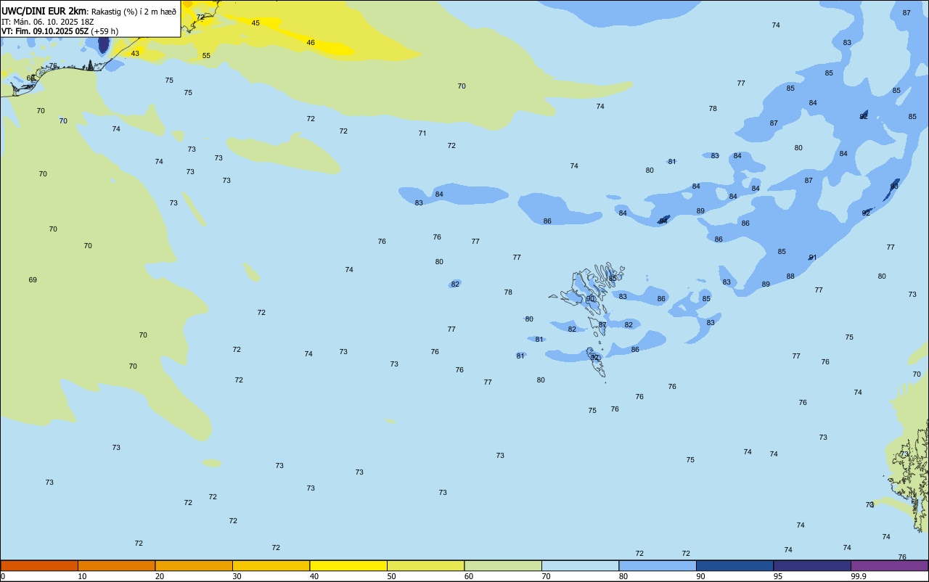
Task: Click the 'IT: Mán. 06. 10. 2025 18Z' line
Action: point(47,22)
